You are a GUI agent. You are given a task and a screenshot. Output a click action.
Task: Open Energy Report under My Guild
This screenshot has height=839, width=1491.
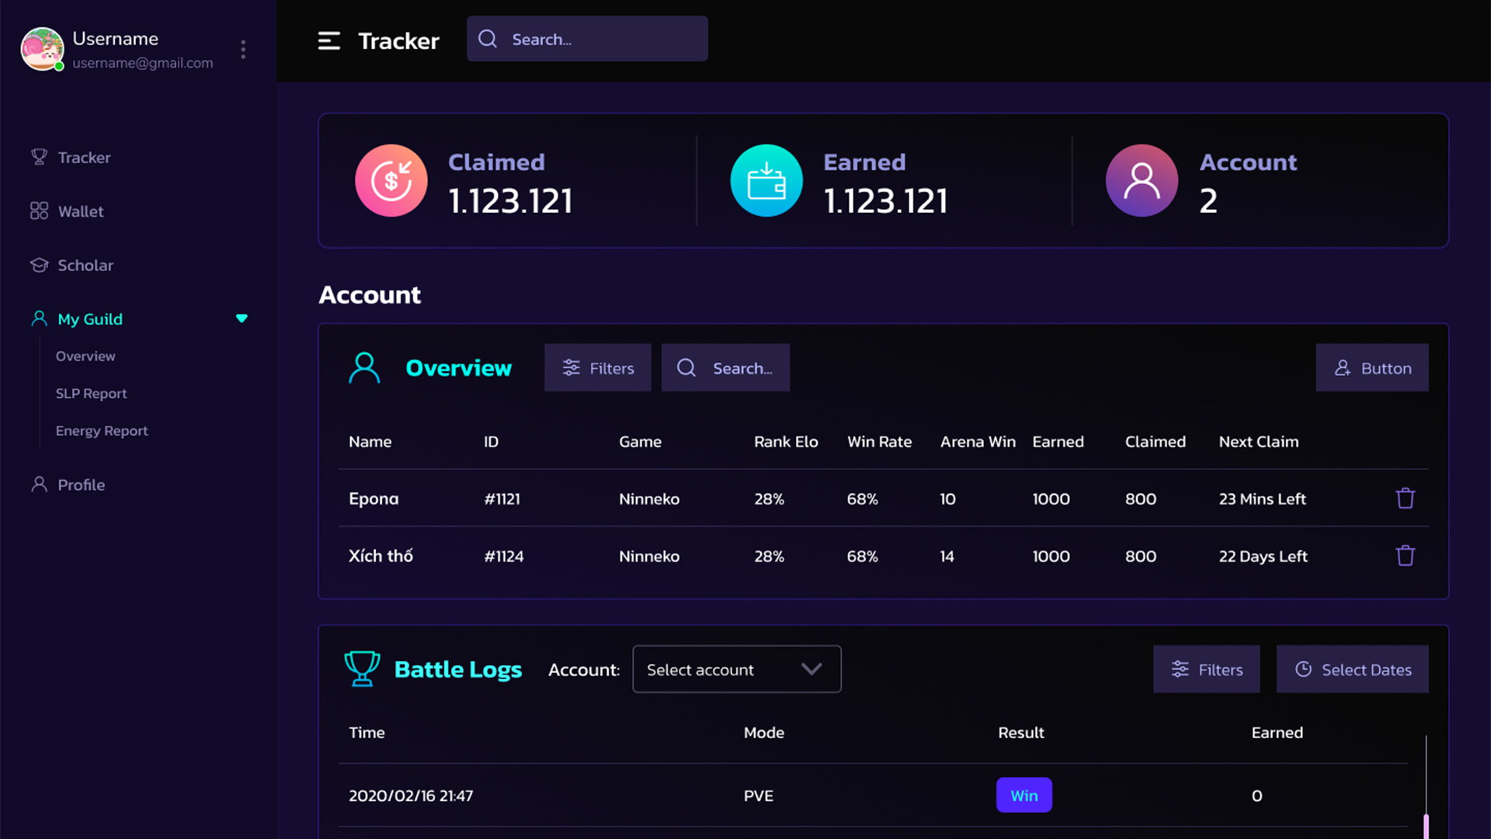point(101,431)
